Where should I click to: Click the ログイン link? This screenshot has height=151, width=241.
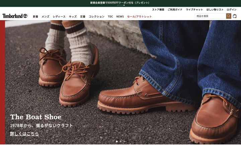tap(232, 9)
